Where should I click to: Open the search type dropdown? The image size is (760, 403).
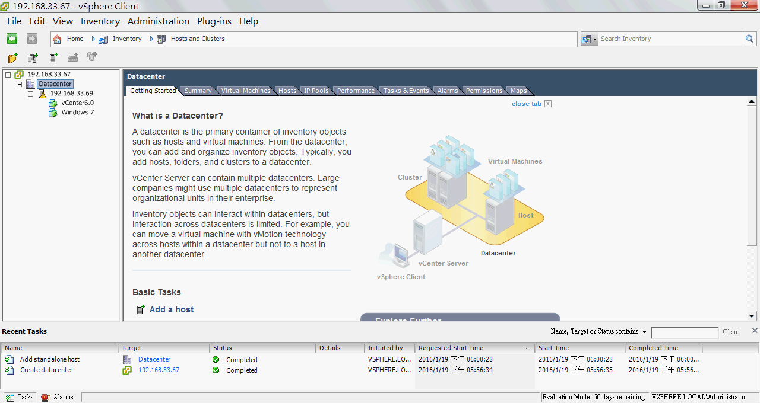(x=589, y=39)
